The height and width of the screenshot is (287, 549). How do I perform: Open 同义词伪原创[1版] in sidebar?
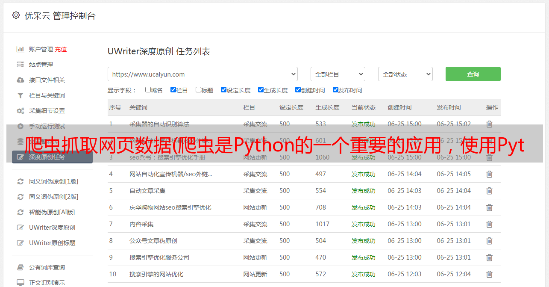pos(53,181)
